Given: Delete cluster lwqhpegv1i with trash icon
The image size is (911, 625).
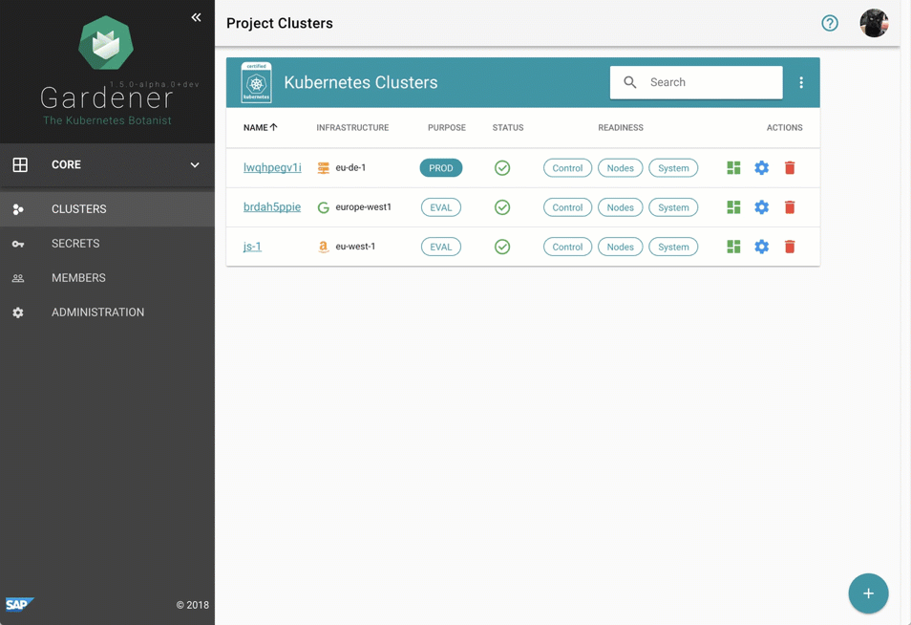Looking at the screenshot, I should [x=790, y=168].
